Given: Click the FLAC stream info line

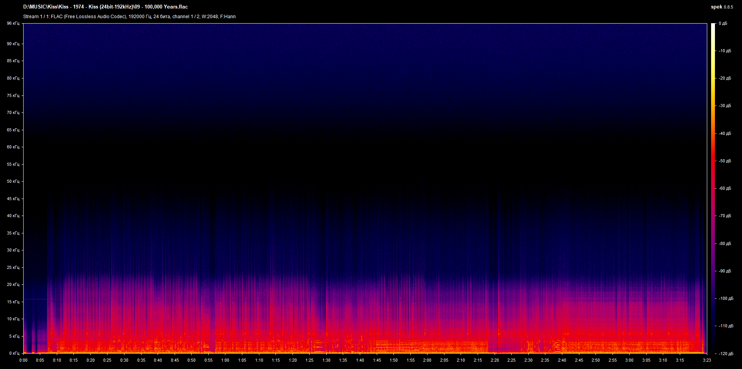Looking at the screenshot, I should tap(129, 17).
